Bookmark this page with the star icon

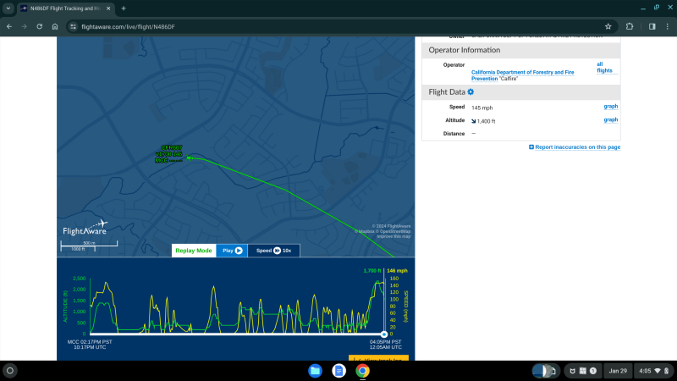[608, 26]
